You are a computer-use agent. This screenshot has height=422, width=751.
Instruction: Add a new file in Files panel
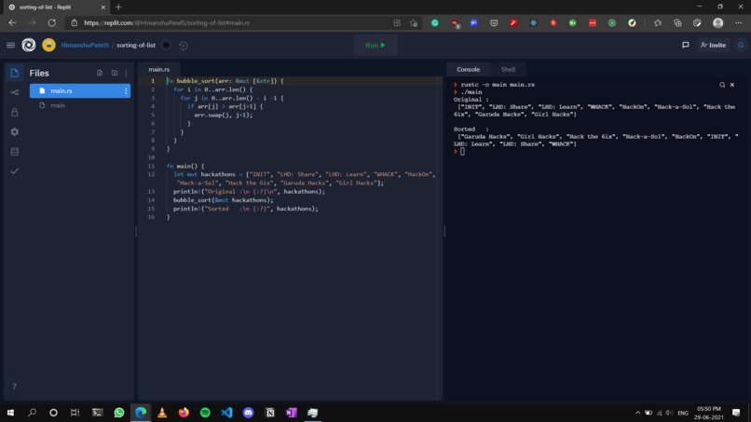tap(100, 73)
